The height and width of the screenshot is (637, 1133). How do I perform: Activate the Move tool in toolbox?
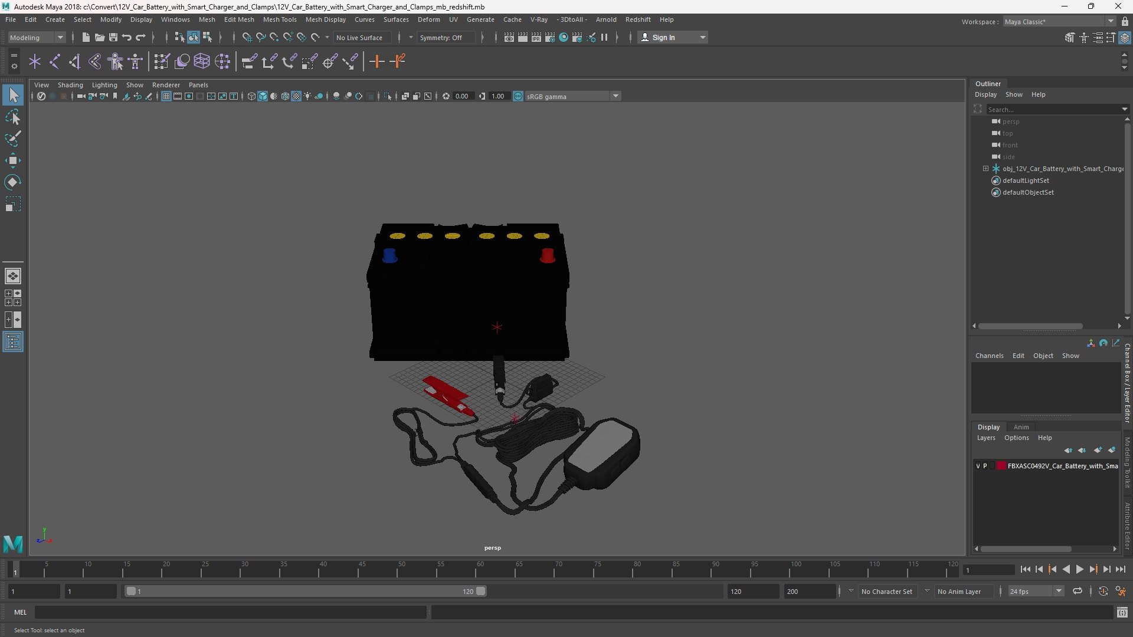click(x=13, y=160)
